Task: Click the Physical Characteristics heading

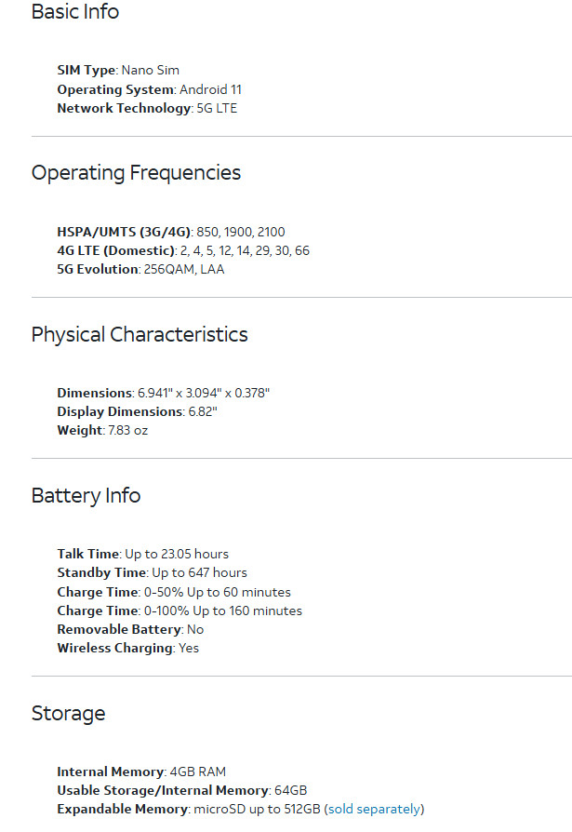Action: click(140, 334)
